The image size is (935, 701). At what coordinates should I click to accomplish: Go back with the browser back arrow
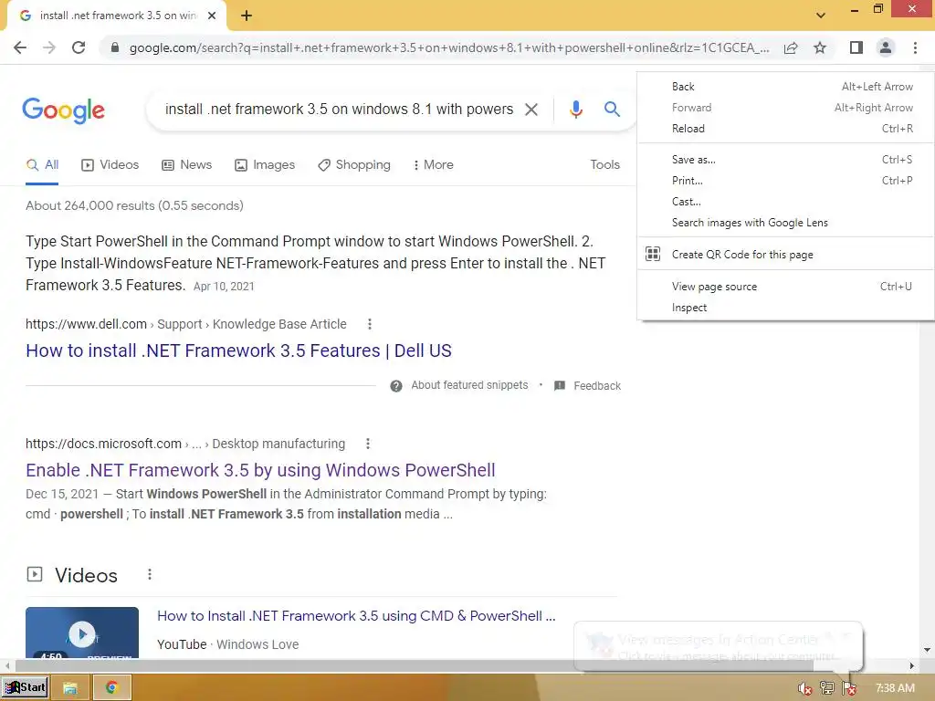[20, 47]
